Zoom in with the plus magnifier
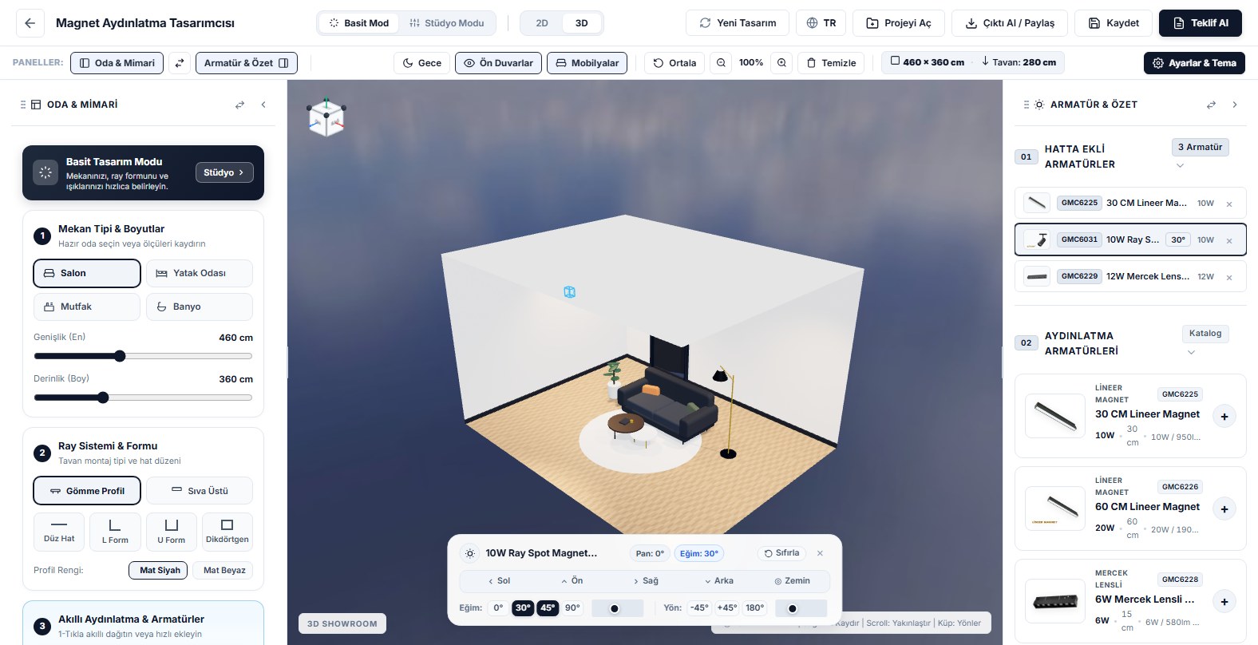1258x645 pixels. 781,63
